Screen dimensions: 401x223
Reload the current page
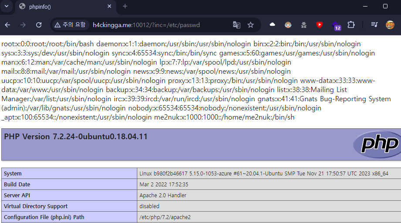click(39, 25)
